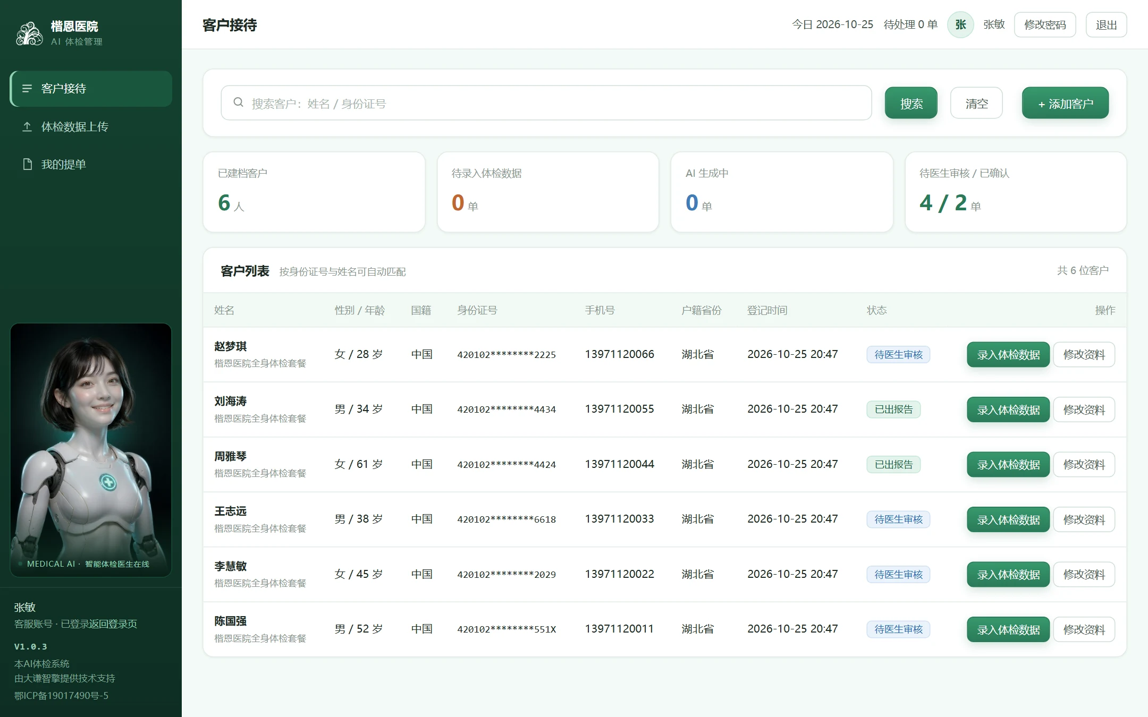Click 录入体检数据 for 王志远
This screenshot has width=1148, height=717.
coord(1008,519)
